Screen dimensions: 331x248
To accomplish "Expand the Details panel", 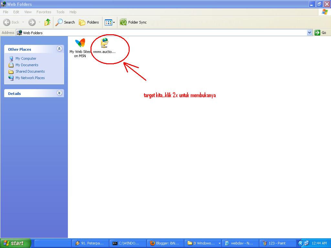I will (x=59, y=93).
